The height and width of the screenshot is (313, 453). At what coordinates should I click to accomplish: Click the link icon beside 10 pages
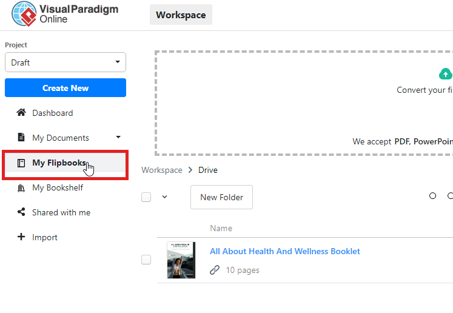[x=215, y=270]
